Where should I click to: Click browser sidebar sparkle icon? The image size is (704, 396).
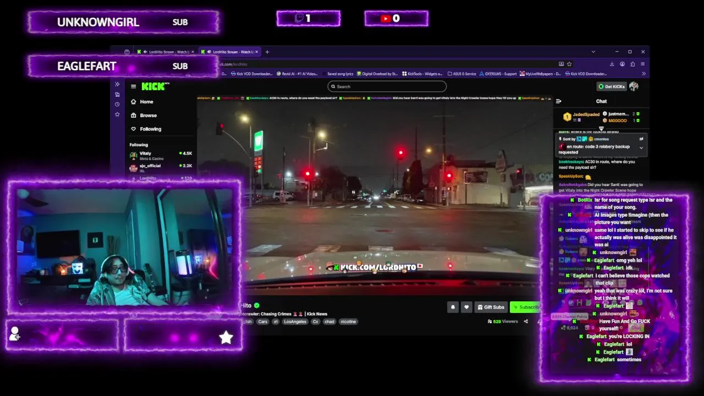[117, 84]
